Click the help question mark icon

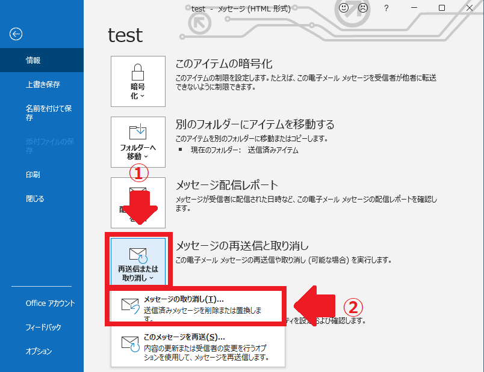386,8
